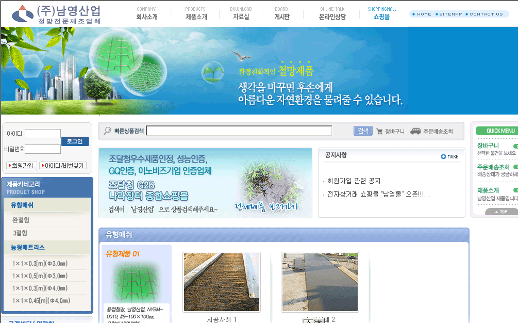518x323 pixels.
Task: Open the 유형제품 01 green mesh thumbnail
Action: click(x=136, y=281)
